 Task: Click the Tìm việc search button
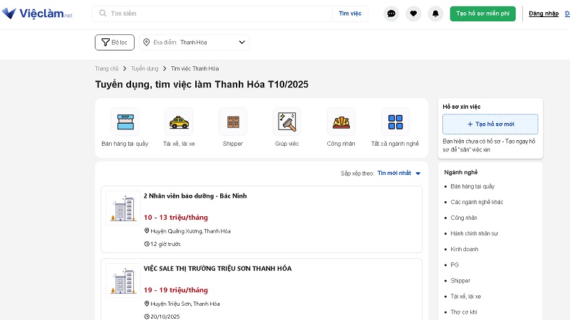pos(350,14)
